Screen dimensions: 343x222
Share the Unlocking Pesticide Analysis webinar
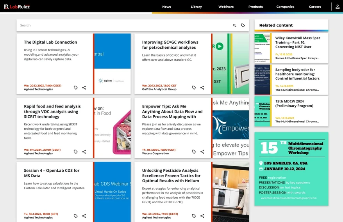[202, 216]
